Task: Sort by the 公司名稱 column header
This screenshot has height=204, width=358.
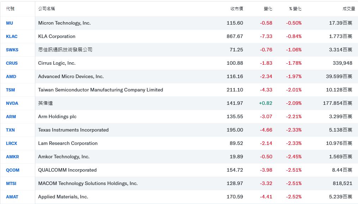Action: pos(47,9)
